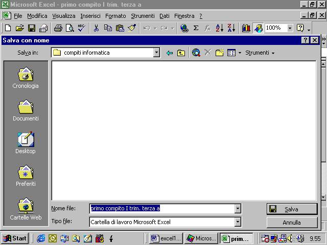Open Cronologia in the places bar
Screen dimensions: 327x245
point(26,78)
